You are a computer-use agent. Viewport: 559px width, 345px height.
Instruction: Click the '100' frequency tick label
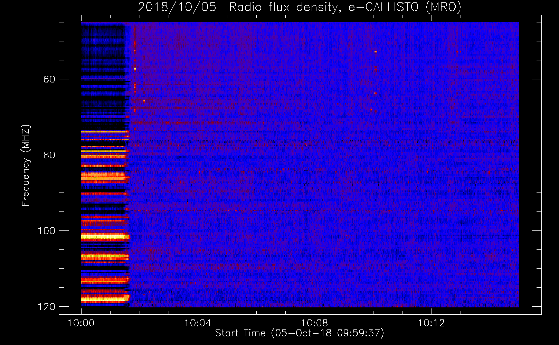(x=46, y=231)
